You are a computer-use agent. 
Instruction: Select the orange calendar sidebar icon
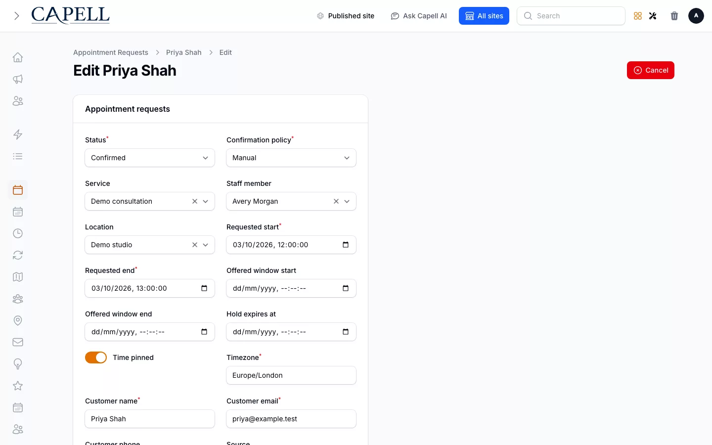[x=18, y=190]
